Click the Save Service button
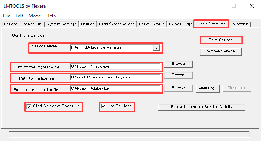 221,40
